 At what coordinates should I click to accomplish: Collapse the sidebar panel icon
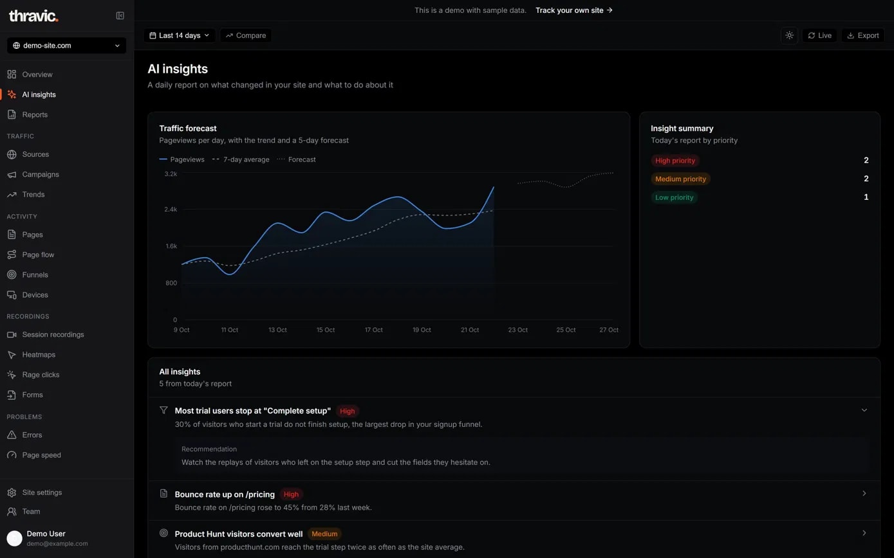coord(120,15)
